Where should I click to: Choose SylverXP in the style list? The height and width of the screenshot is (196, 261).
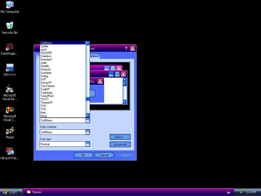pyautogui.click(x=63, y=83)
